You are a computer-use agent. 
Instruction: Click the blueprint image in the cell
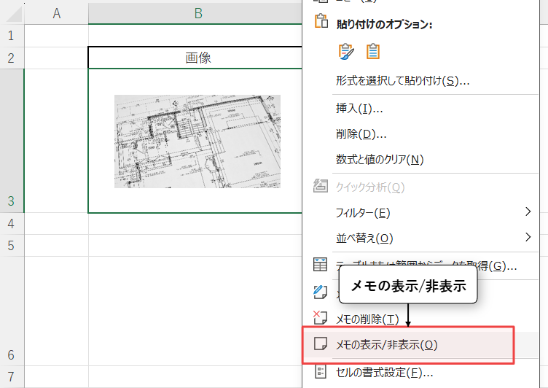(197, 141)
